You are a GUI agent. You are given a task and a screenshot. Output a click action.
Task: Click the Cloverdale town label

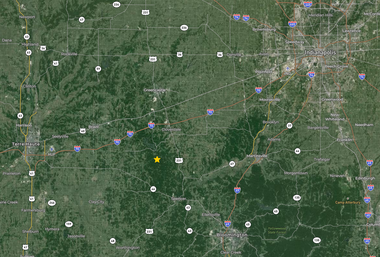(x=171, y=129)
